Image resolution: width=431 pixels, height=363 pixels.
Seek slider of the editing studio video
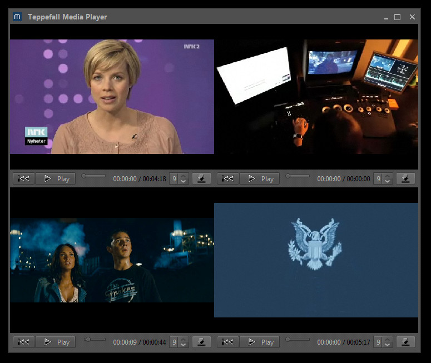(x=298, y=176)
